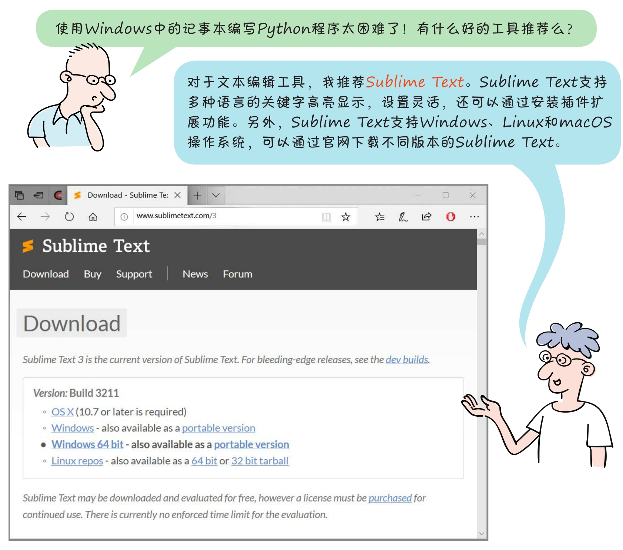The width and height of the screenshot is (623, 550).
Task: Click the Linux repos link
Action: pyautogui.click(x=77, y=461)
